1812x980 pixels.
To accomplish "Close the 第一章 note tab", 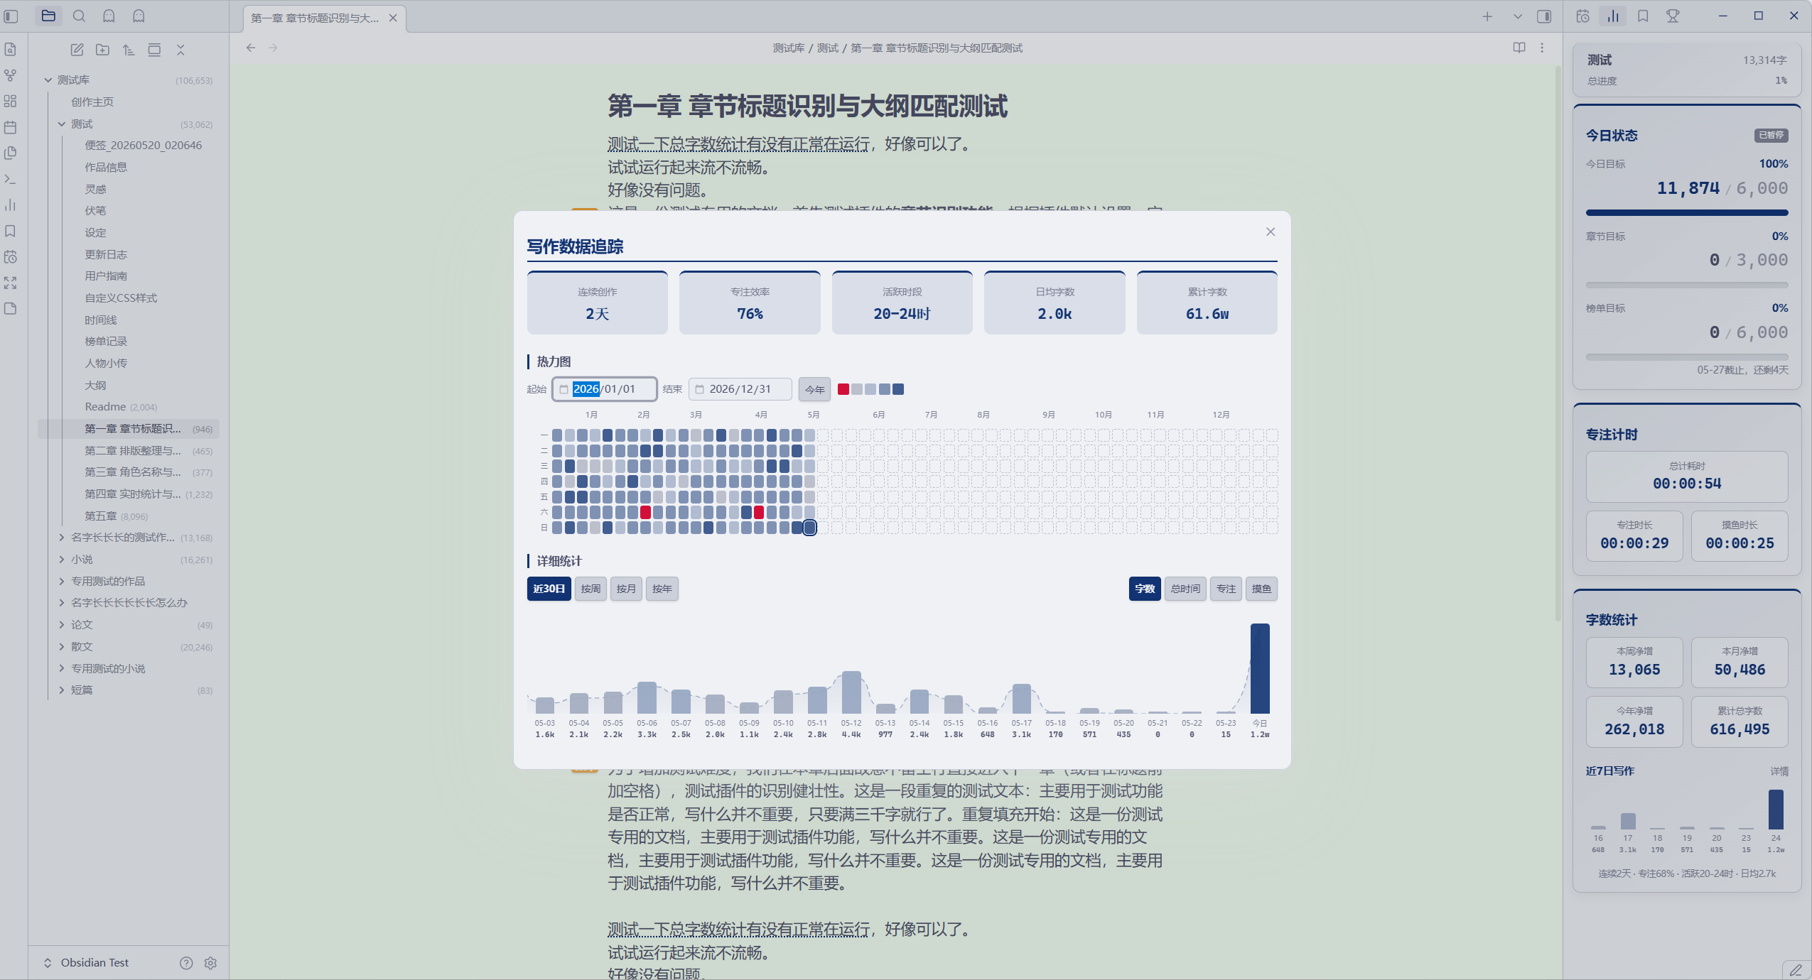I will pyautogui.click(x=393, y=18).
